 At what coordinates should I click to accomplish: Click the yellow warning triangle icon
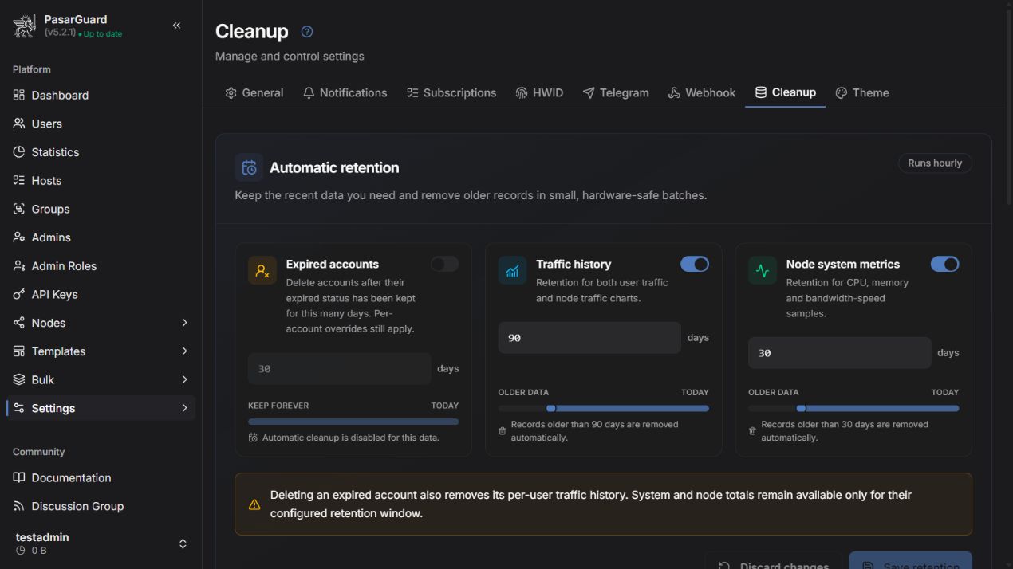[x=254, y=504]
